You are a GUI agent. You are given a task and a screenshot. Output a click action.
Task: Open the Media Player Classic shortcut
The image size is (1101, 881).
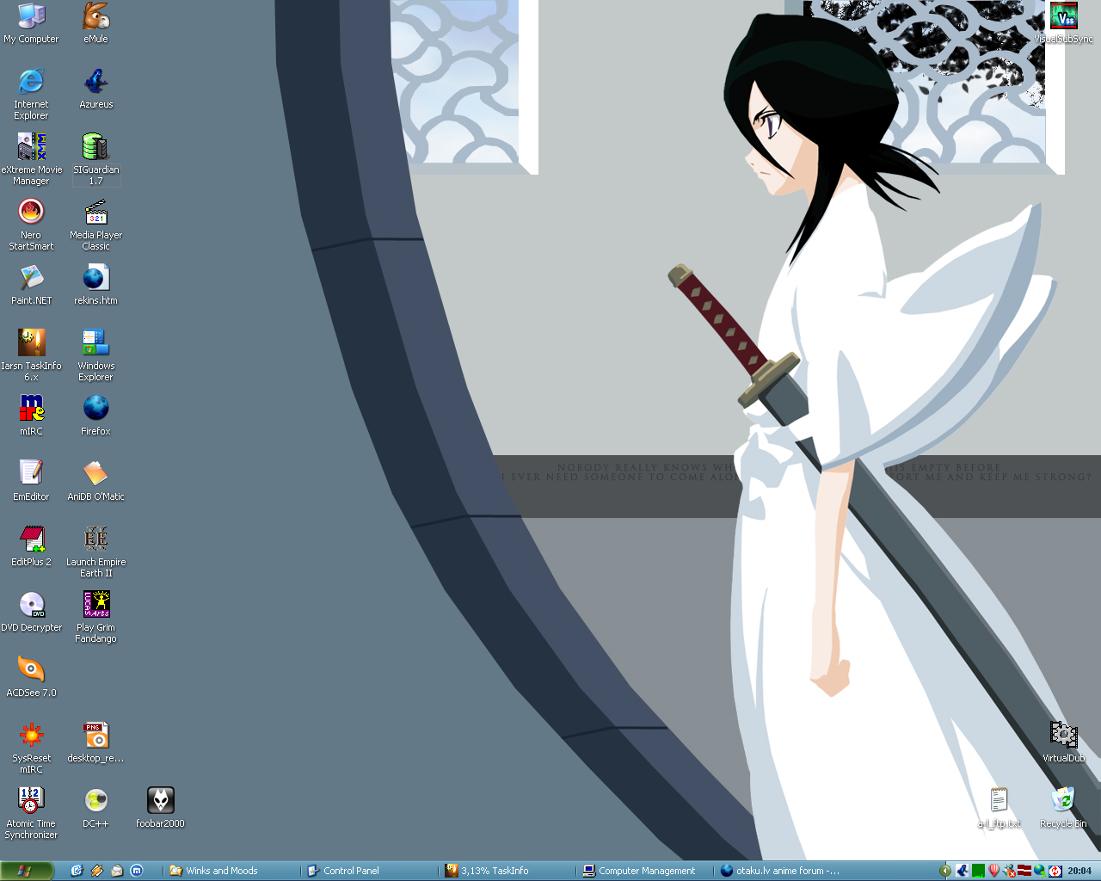click(95, 225)
